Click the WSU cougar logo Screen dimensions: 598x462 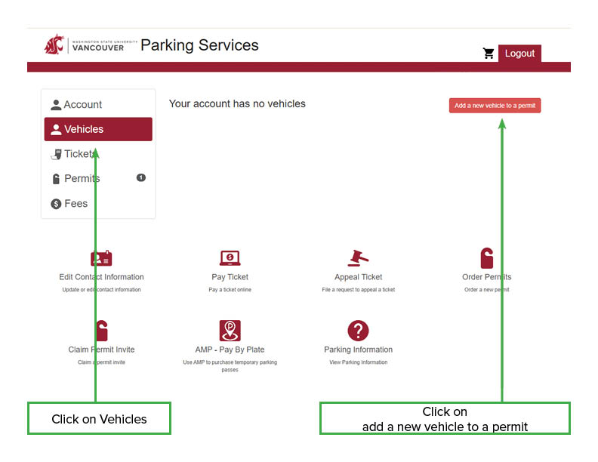click(54, 45)
